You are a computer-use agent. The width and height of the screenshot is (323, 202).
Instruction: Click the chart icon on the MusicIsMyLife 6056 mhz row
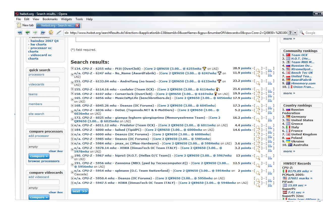tap(270, 100)
